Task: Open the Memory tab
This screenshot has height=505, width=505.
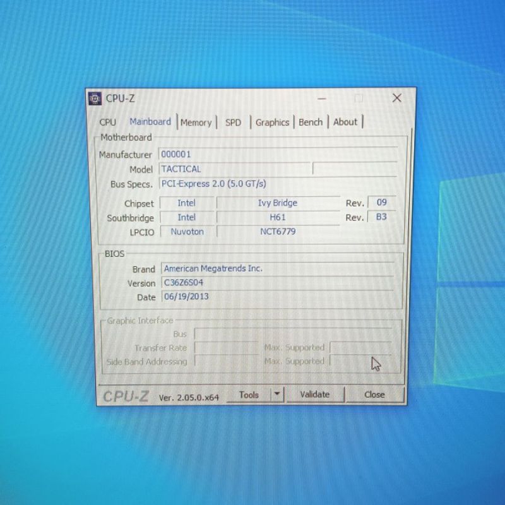Action: [196, 122]
